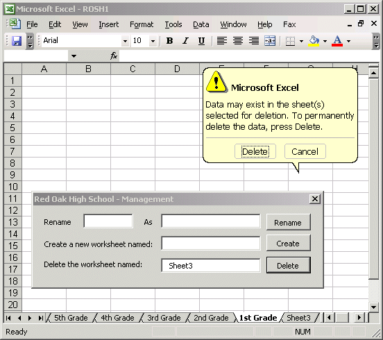Click the Excel workbook icon in menu bar
383x340 pixels.
[x=15, y=24]
